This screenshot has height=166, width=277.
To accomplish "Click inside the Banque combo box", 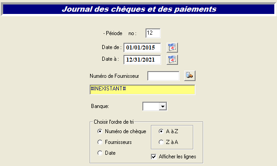I will [x=151, y=106].
